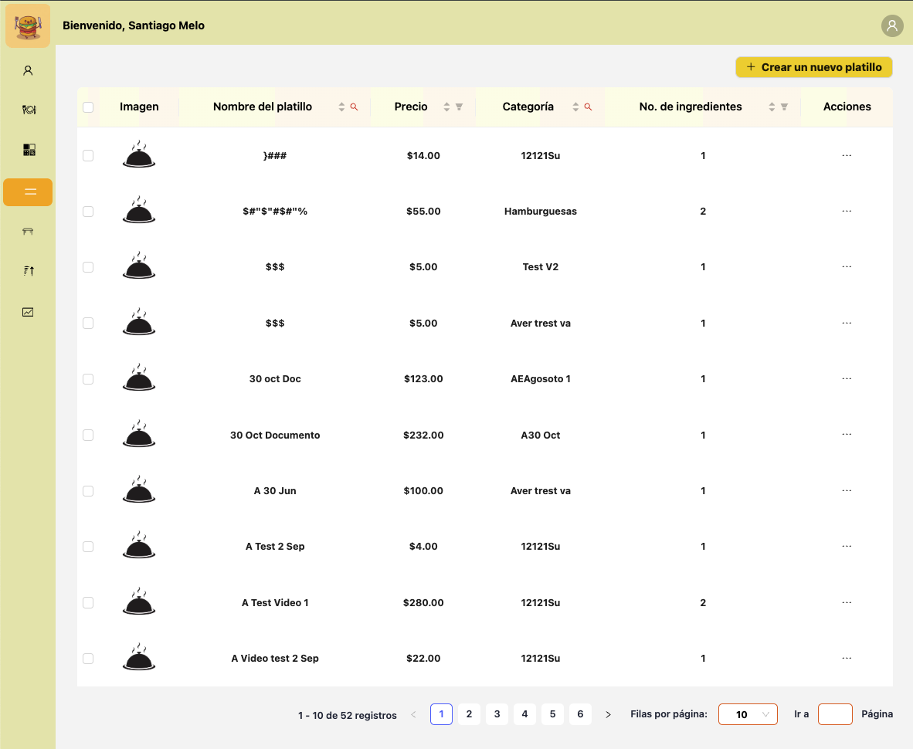Viewport: 913px width, 749px height.
Task: Open the line chart statistics sidebar icon
Action: click(28, 312)
